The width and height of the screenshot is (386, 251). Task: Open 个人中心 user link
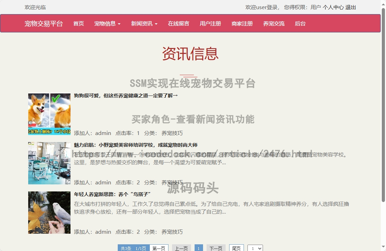coord(333,7)
